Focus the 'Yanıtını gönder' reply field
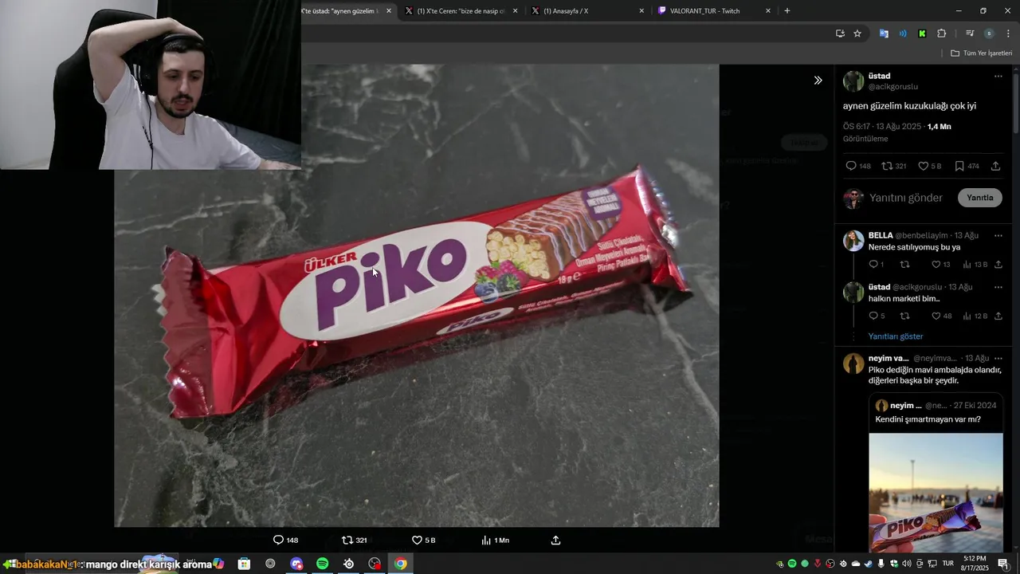 point(906,198)
